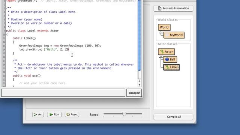Click the Act step arrow icon
240x135 pixels.
point(35,114)
